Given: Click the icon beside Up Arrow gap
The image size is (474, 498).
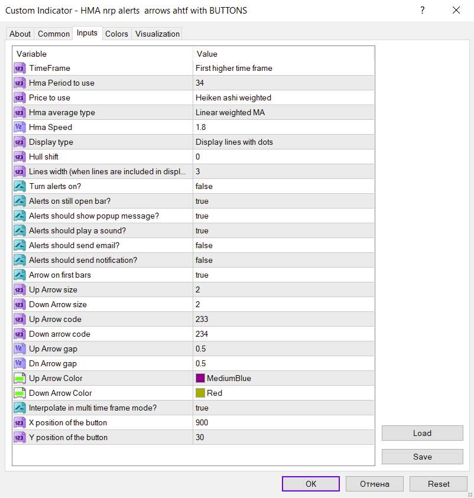Looking at the screenshot, I should [20, 349].
